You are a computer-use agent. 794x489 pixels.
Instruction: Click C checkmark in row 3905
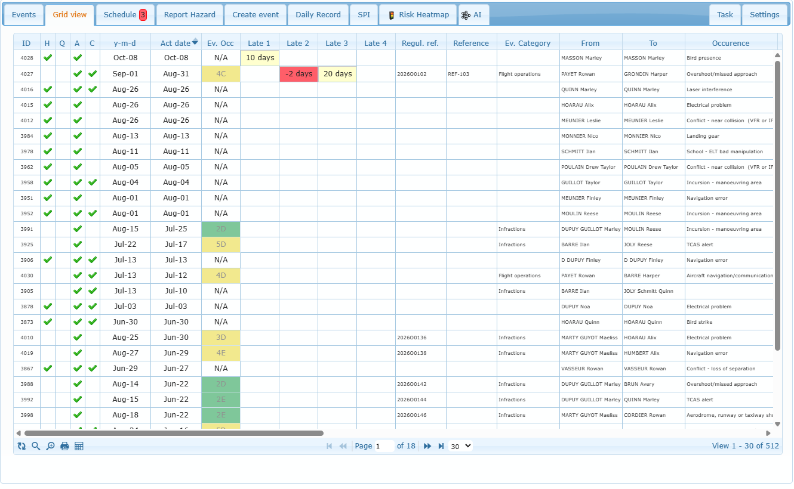(92, 291)
